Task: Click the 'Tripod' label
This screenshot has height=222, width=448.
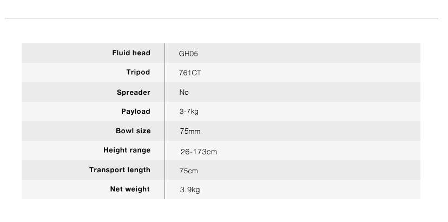Action: click(138, 73)
